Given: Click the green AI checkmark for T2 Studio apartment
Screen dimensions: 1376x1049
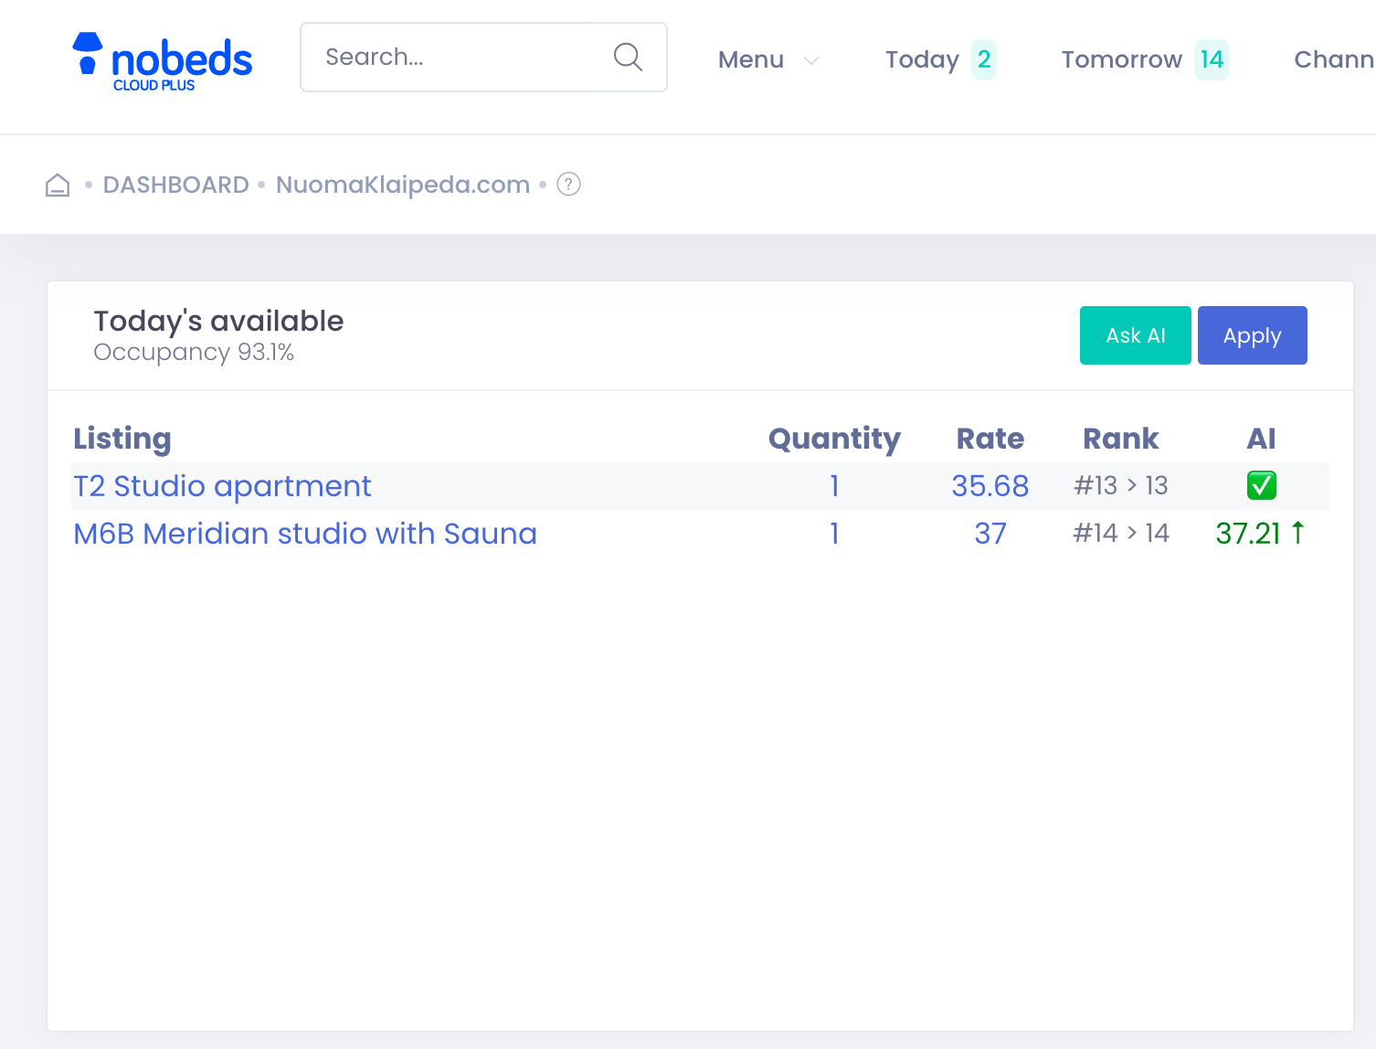Looking at the screenshot, I should pyautogui.click(x=1261, y=485).
